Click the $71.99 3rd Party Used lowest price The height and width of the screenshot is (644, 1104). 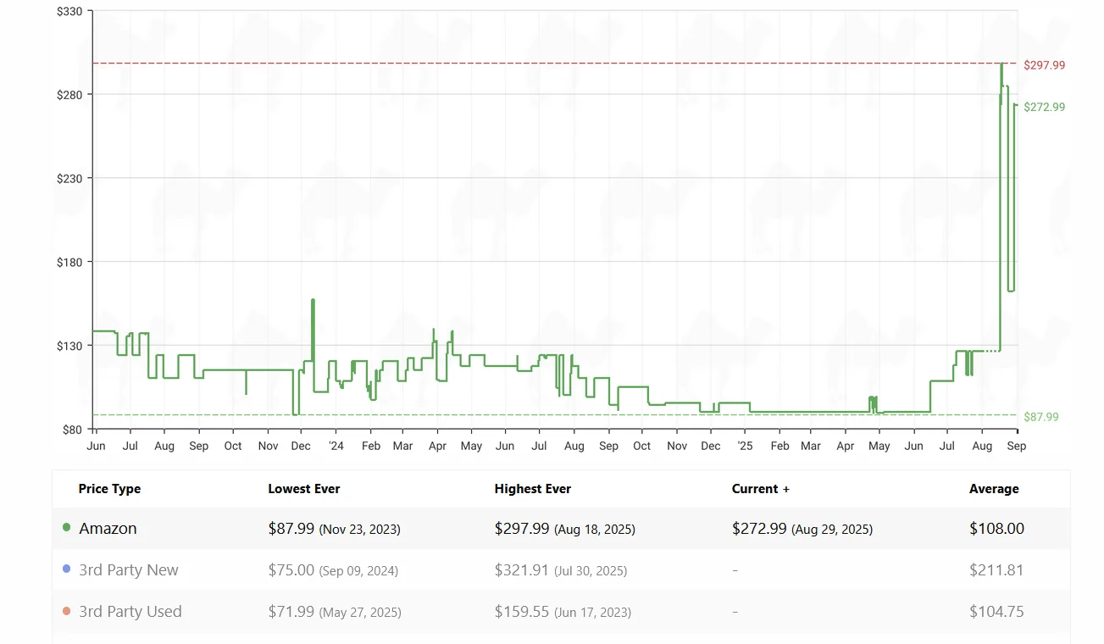(x=291, y=611)
